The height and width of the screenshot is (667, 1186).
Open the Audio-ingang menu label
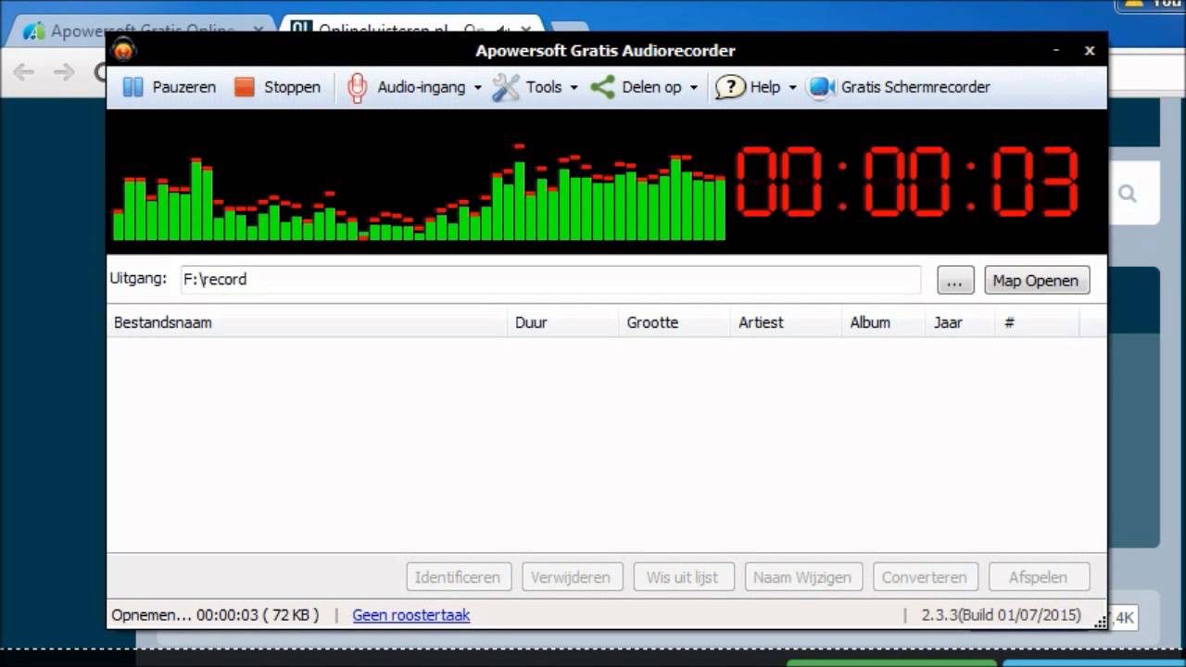(422, 87)
